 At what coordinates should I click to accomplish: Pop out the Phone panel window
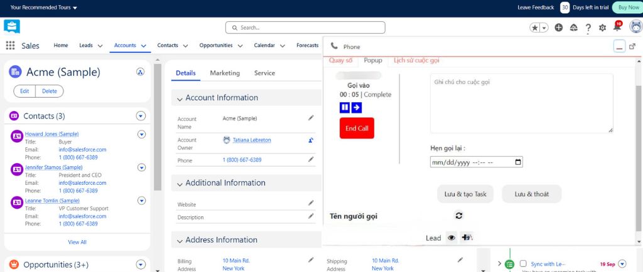click(x=632, y=46)
